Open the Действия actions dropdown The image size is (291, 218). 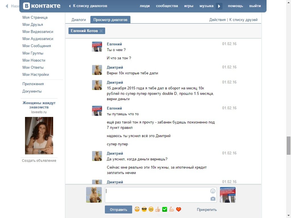coord(217,20)
